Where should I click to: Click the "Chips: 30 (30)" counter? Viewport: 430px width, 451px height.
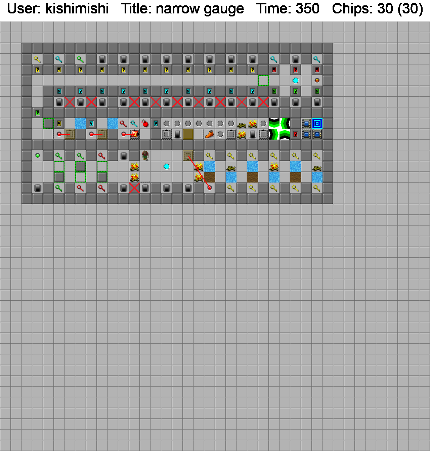pyautogui.click(x=377, y=9)
